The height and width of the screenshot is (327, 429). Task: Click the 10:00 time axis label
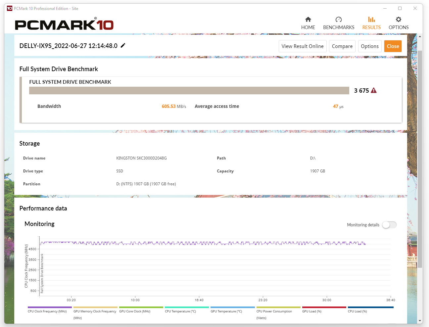[135, 300]
